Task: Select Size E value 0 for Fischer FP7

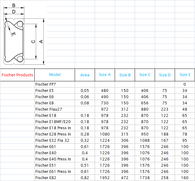Action: 185,84
